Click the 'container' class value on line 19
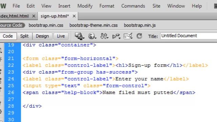 (75, 45)
